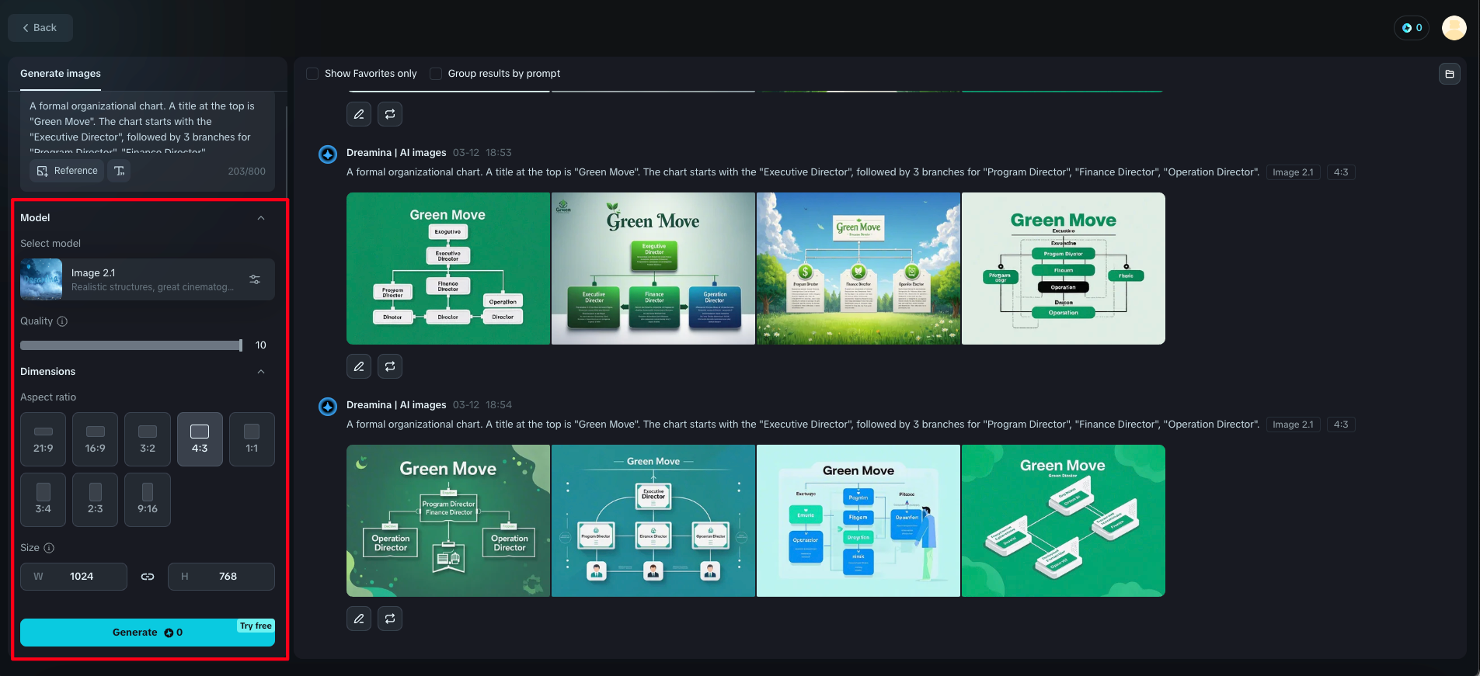1480x676 pixels.
Task: Click the Generate button
Action: pos(148,633)
